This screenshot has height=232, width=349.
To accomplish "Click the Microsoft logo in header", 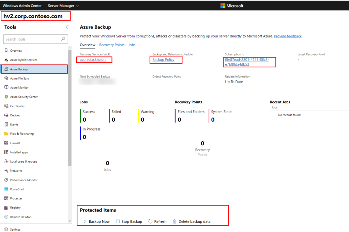I will pyautogui.click(x=232, y=6).
